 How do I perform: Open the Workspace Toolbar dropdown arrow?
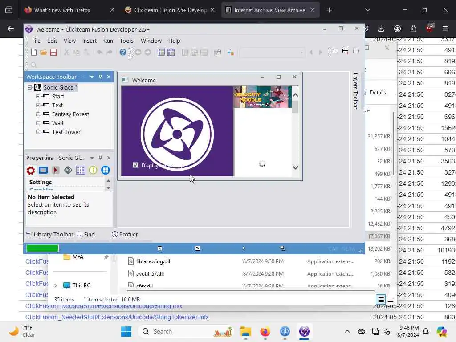92,77
